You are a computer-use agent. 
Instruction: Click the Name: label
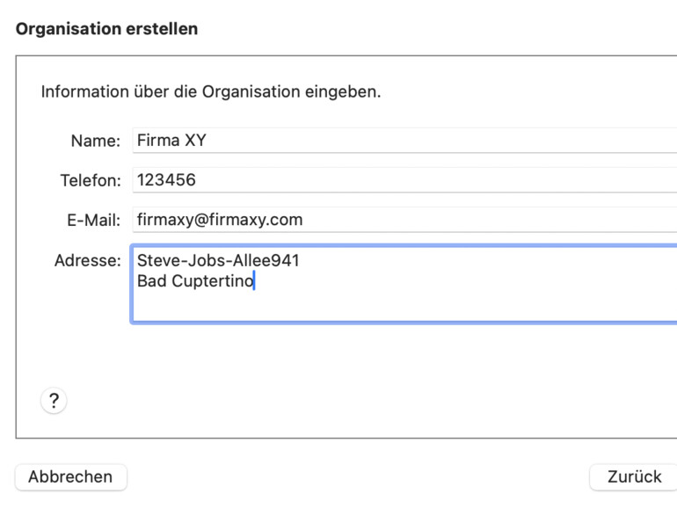pyautogui.click(x=95, y=141)
